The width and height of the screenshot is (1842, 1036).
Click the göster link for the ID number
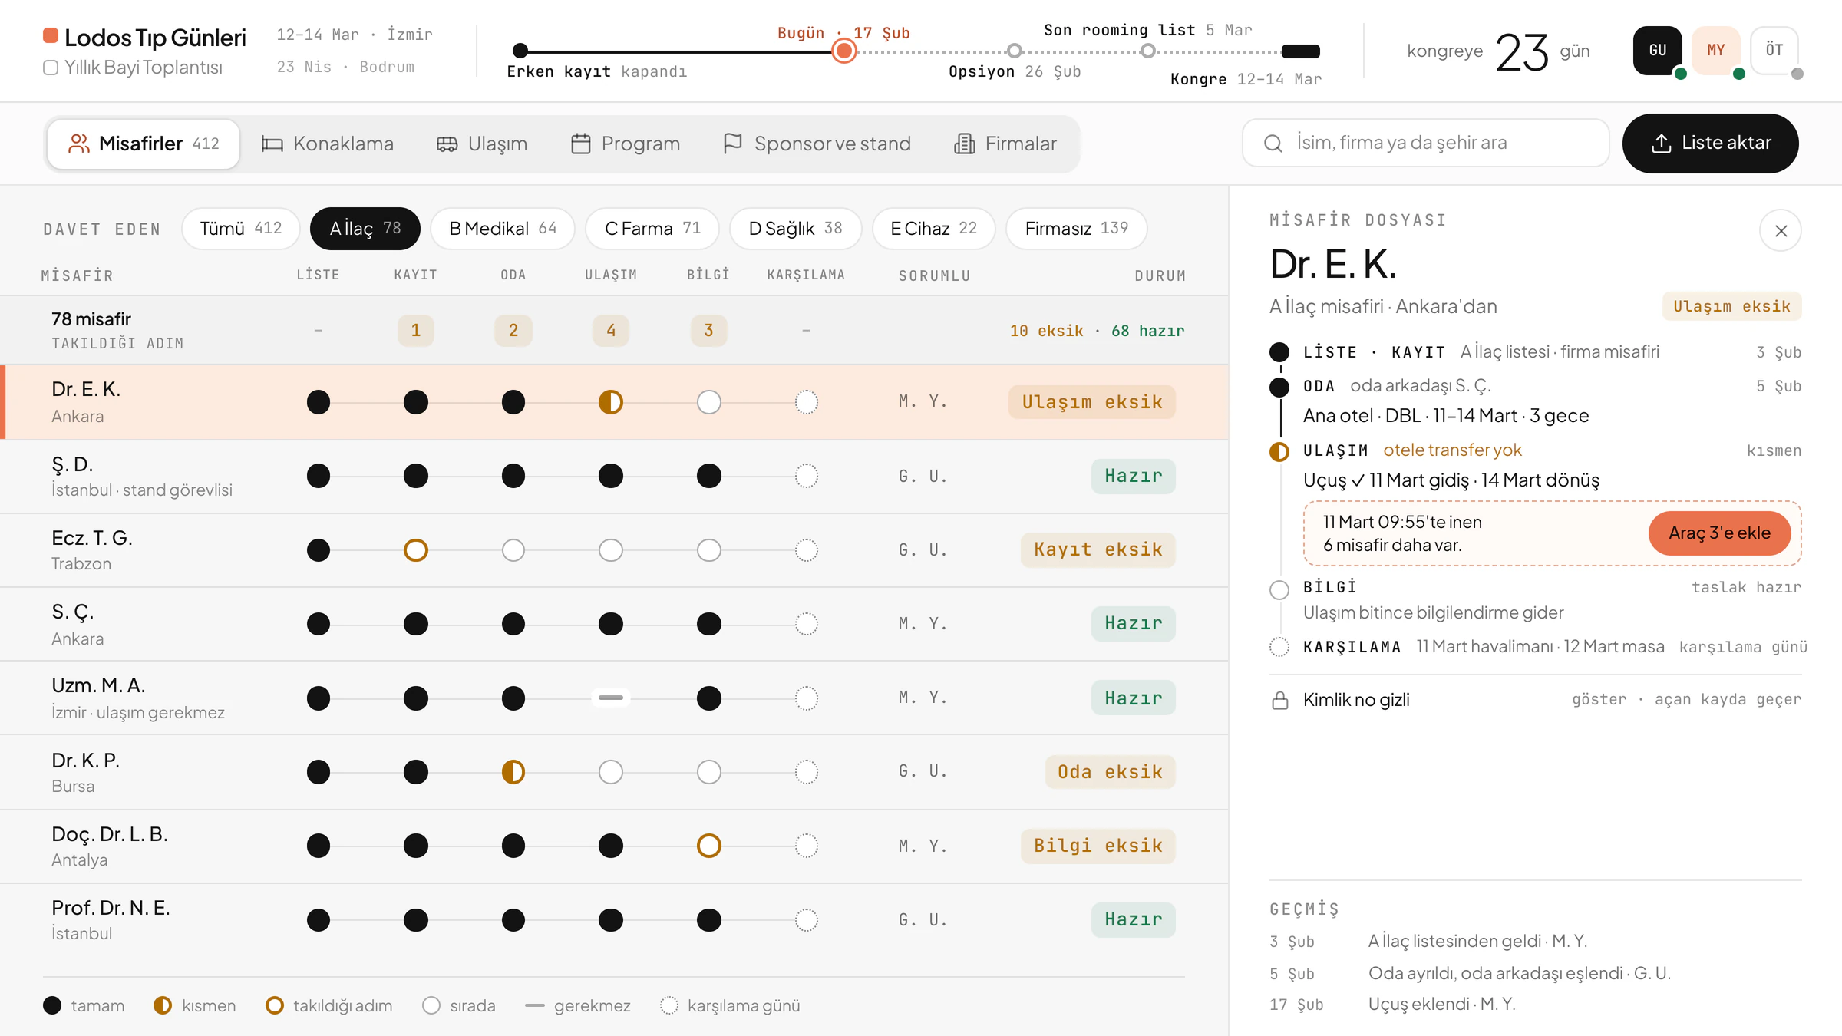pyautogui.click(x=1599, y=700)
